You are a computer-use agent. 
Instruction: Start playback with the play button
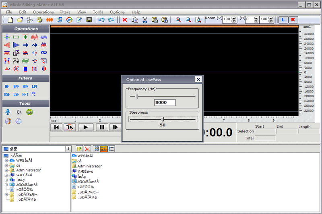[x=86, y=127]
